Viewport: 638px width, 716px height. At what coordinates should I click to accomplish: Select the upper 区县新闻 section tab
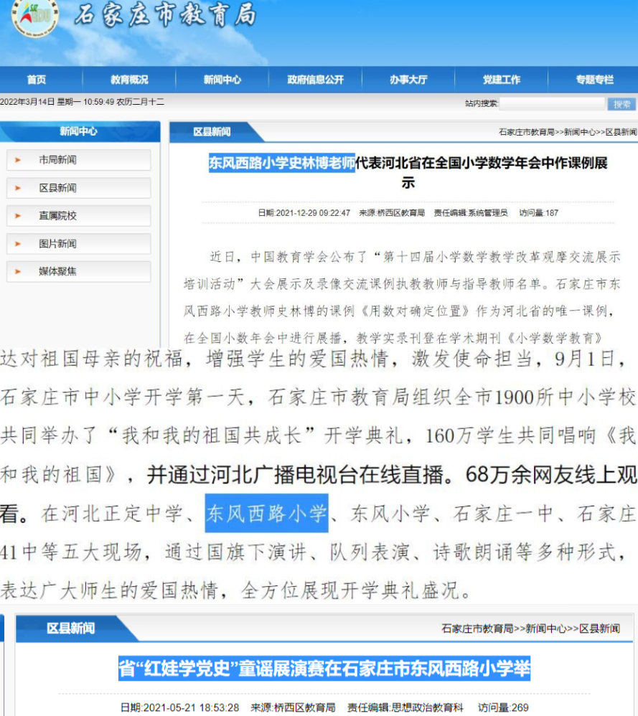pyautogui.click(x=212, y=132)
